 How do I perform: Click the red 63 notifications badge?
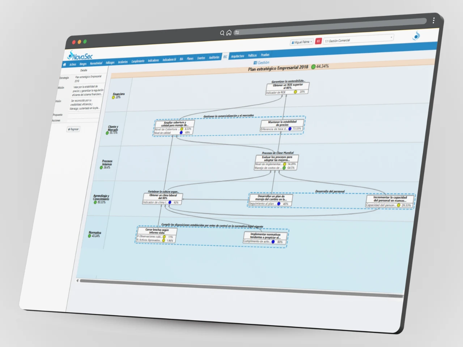pyautogui.click(x=318, y=41)
